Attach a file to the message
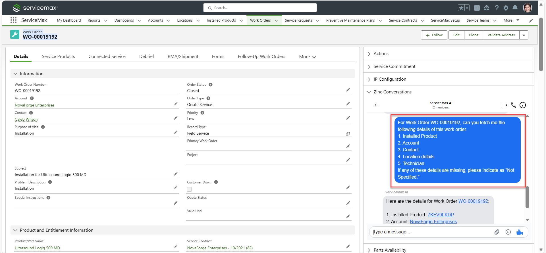The image size is (546, 253). [x=497, y=232]
